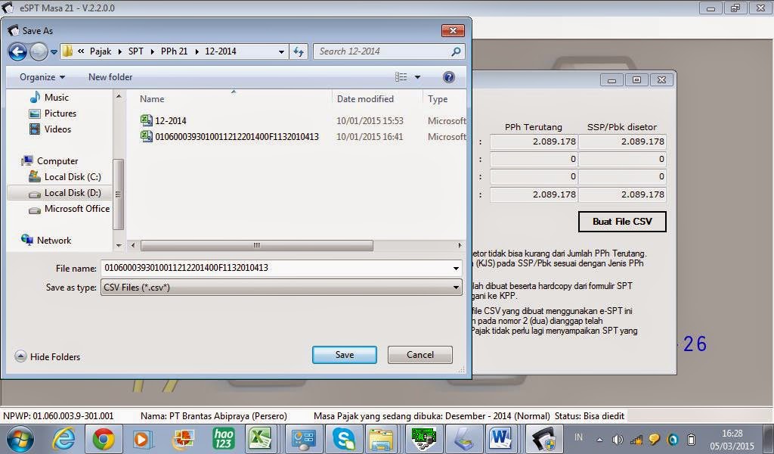Viewport: 774px width, 454px height.
Task: Open the Save as type dropdown
Action: 455,287
